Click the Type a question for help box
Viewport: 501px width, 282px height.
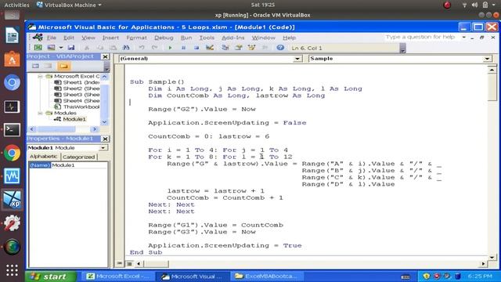tap(420, 37)
